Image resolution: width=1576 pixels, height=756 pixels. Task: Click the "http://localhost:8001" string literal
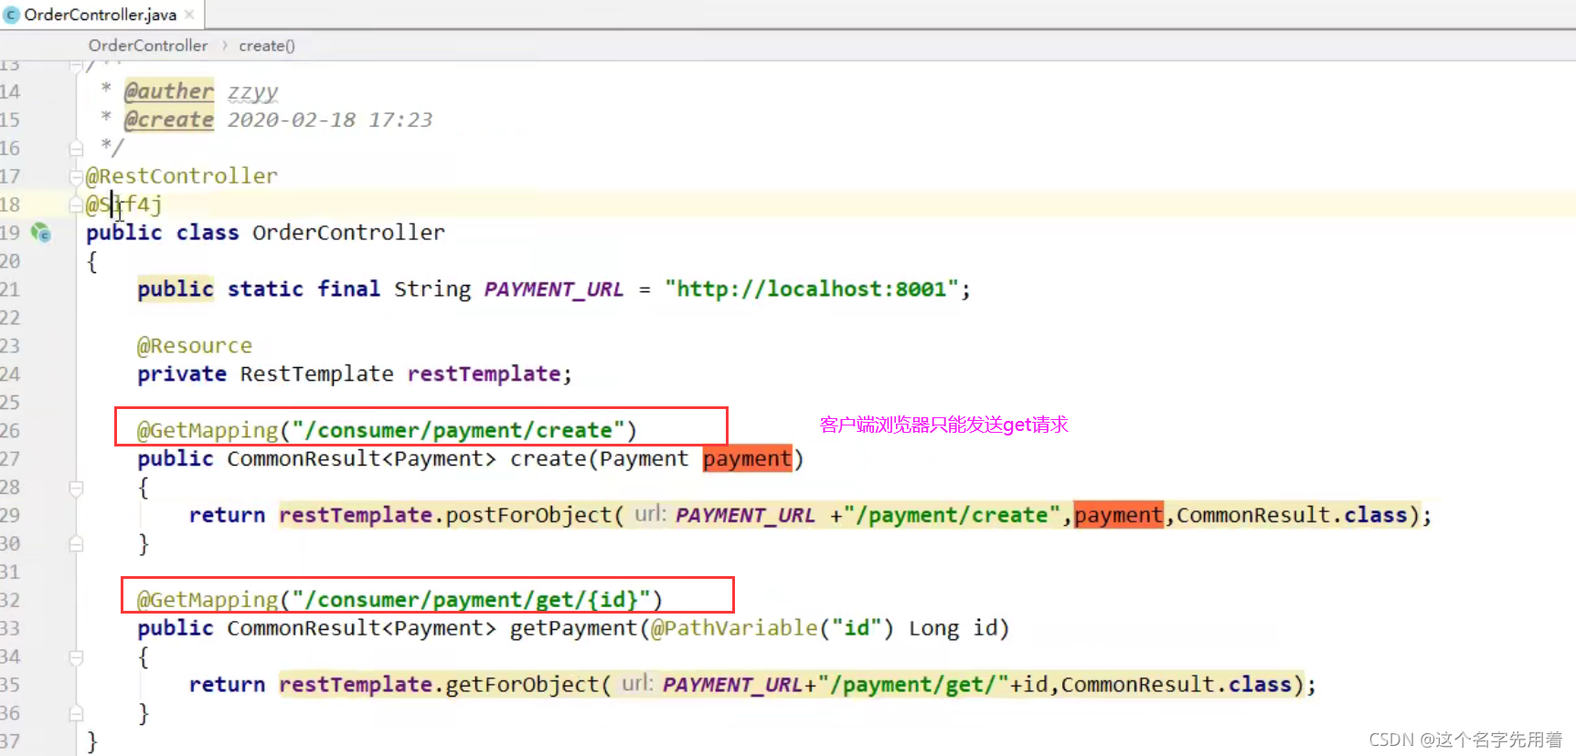coord(812,289)
